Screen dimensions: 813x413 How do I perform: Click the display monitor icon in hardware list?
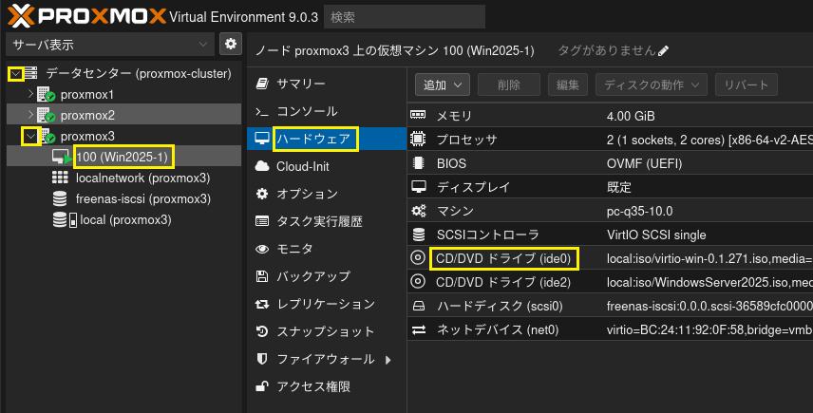tap(419, 186)
